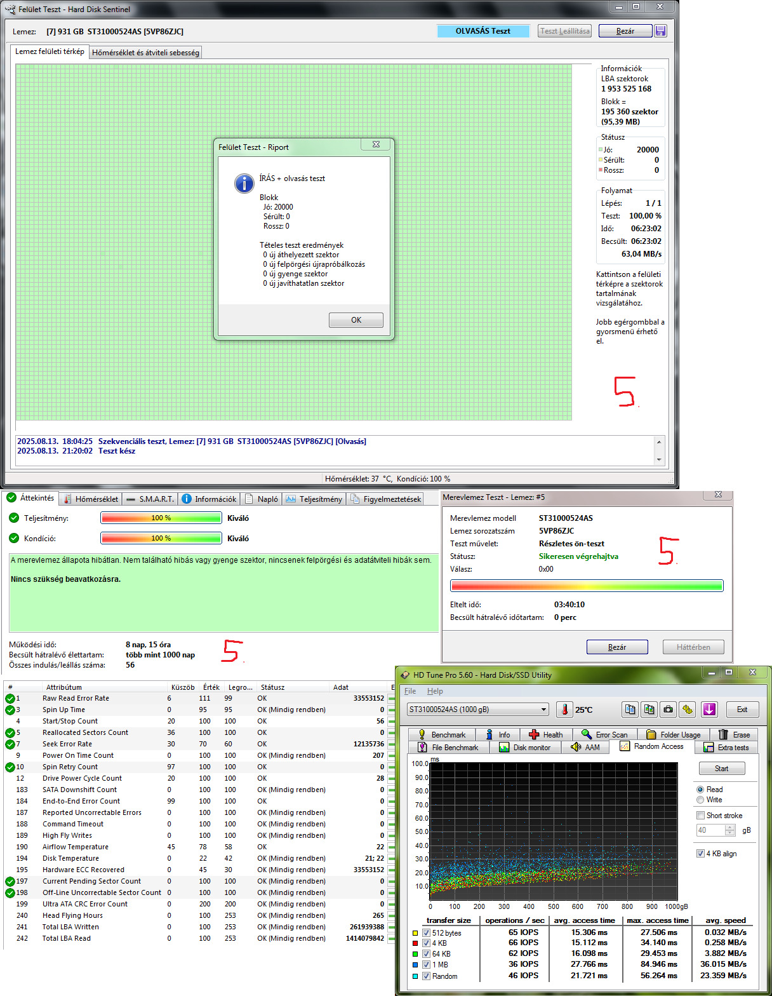Open the Teljesítmény tab
The height and width of the screenshot is (996, 772).
click(314, 499)
